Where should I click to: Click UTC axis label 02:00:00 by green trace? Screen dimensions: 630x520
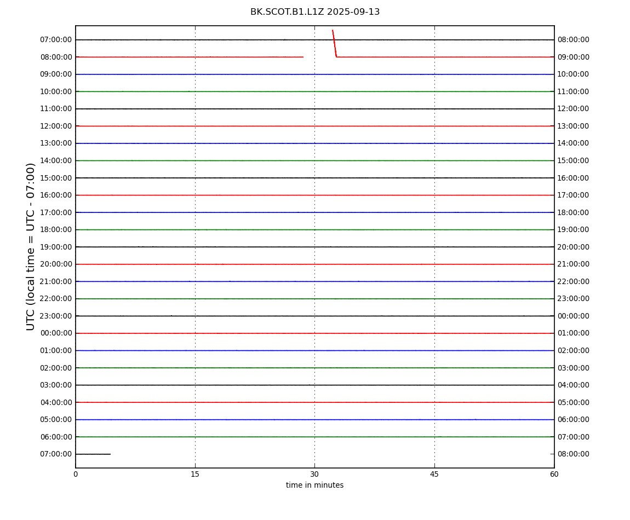(56, 368)
